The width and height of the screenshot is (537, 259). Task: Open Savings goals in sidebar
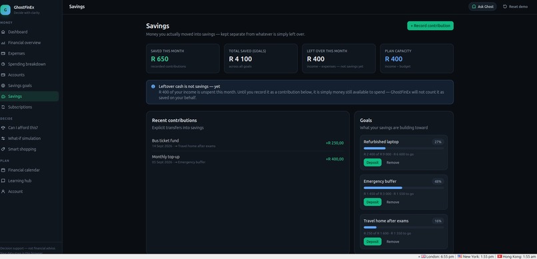29,85
